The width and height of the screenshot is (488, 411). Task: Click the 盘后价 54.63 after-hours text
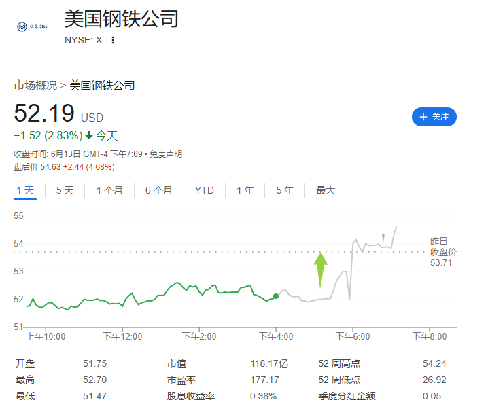37,167
